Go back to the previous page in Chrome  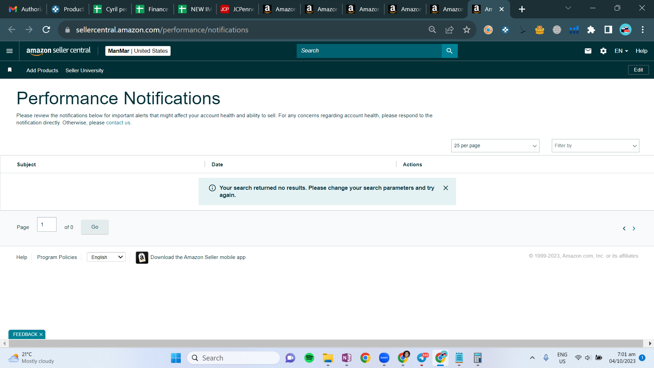tap(12, 30)
